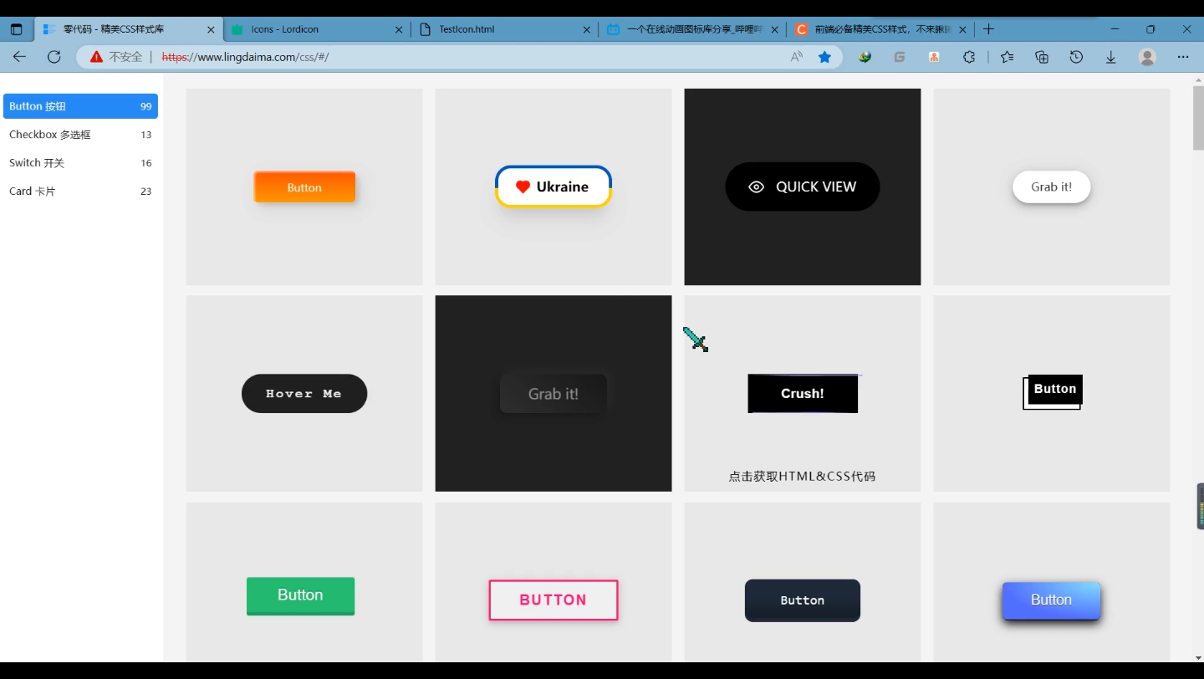This screenshot has height=679, width=1204.
Task: Click 点击获取HTML&CSS代码 text
Action: point(803,477)
